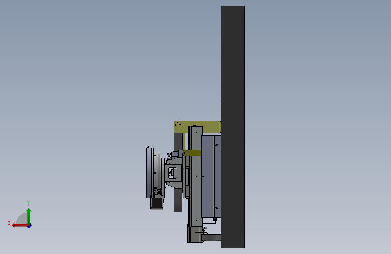Select the round disc plate on left

point(149,173)
